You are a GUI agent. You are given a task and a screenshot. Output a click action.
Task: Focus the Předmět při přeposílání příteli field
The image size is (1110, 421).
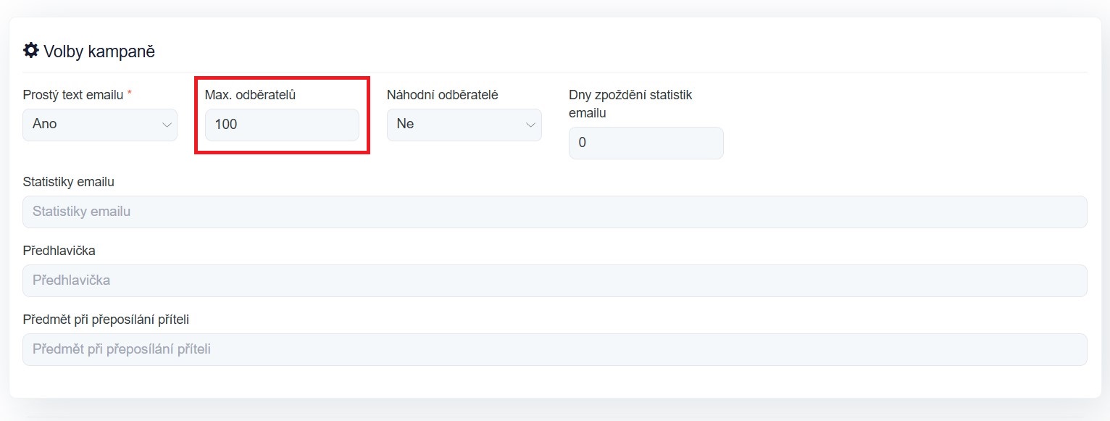pos(555,349)
